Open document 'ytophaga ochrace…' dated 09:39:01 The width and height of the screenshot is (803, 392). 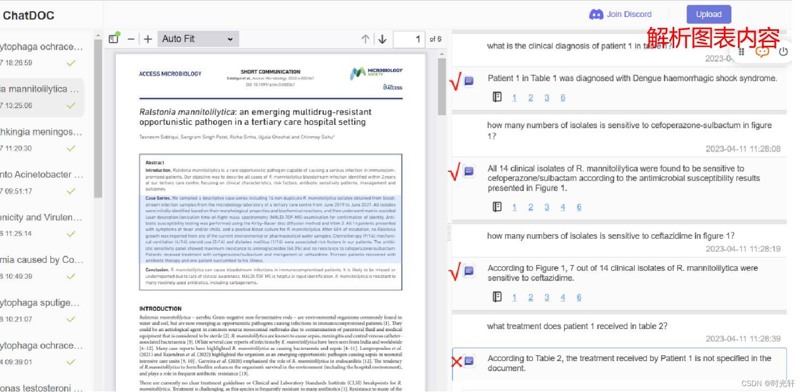tap(42, 353)
